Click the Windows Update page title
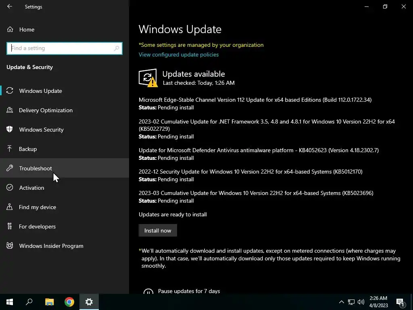The width and height of the screenshot is (413, 310). (180, 29)
